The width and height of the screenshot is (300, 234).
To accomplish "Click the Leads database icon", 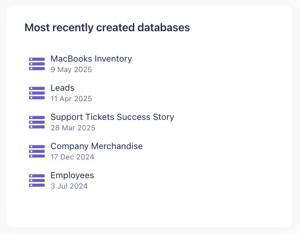I will click(x=37, y=93).
